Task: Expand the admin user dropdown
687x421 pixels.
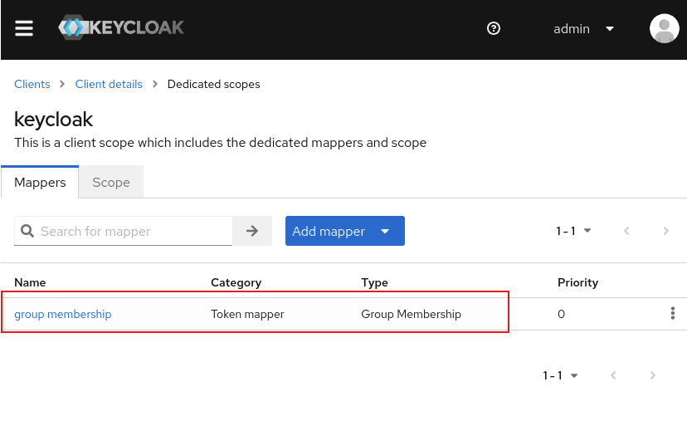Action: point(583,29)
